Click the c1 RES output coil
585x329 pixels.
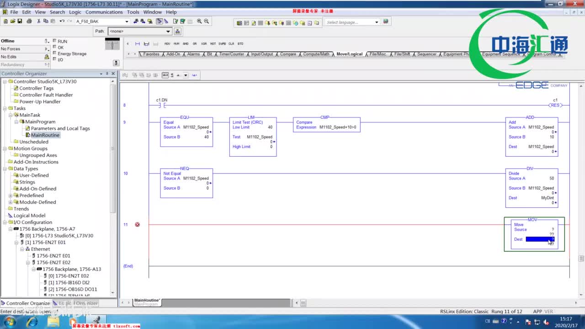coord(555,105)
